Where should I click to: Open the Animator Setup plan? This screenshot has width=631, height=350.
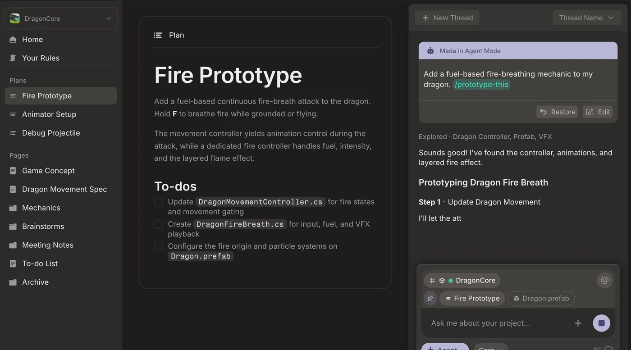tap(61, 114)
